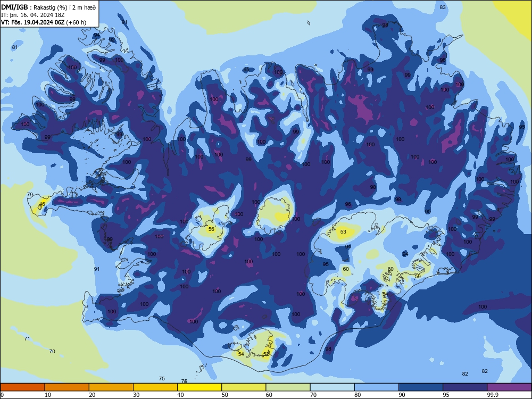Screen dimensions: 532x399
Task: Click the 96 value north of Vatnajökull
Action: click(x=348, y=204)
